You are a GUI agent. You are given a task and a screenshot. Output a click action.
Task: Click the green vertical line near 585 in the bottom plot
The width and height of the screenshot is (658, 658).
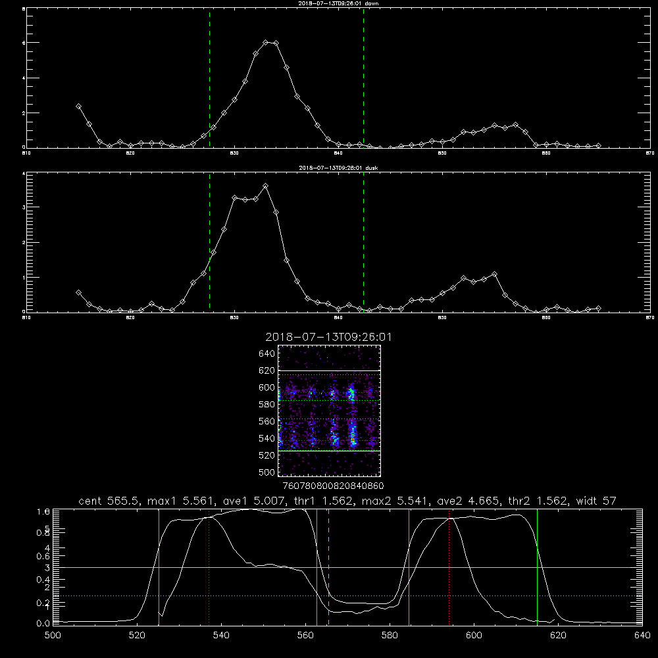coord(409,567)
